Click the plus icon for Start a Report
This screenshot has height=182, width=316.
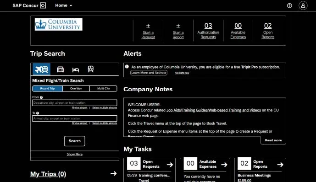coord(178,26)
